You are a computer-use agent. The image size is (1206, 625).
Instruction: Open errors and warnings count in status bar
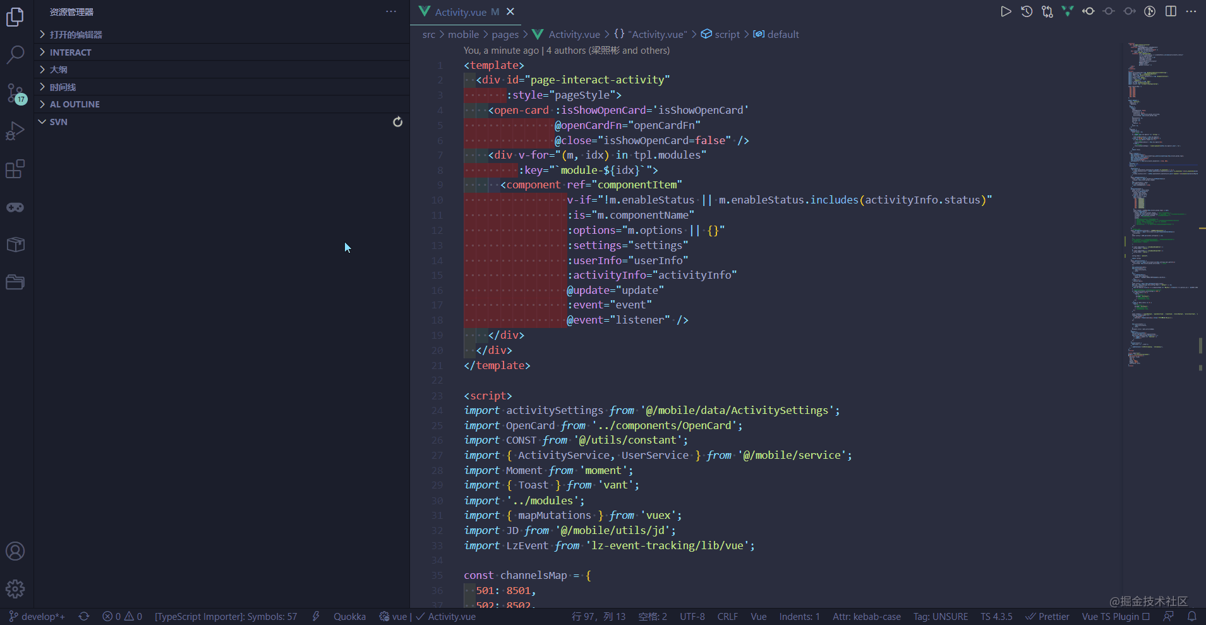coord(122,616)
